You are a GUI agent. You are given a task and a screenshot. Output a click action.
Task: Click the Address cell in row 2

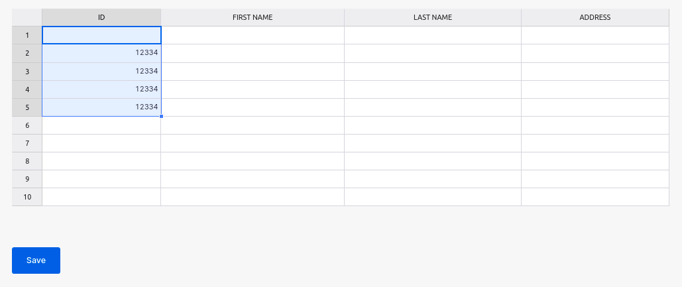click(x=595, y=53)
